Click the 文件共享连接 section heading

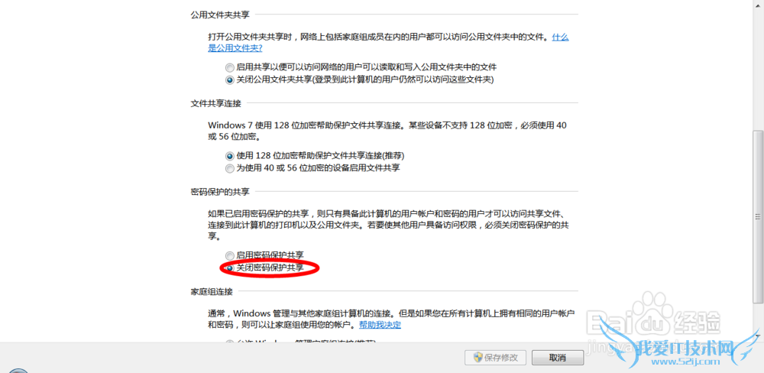tap(215, 103)
